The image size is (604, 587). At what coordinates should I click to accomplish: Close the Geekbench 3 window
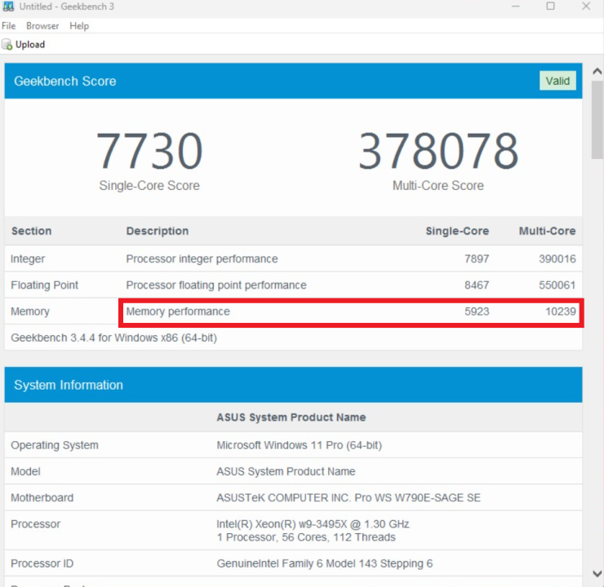[x=586, y=7]
